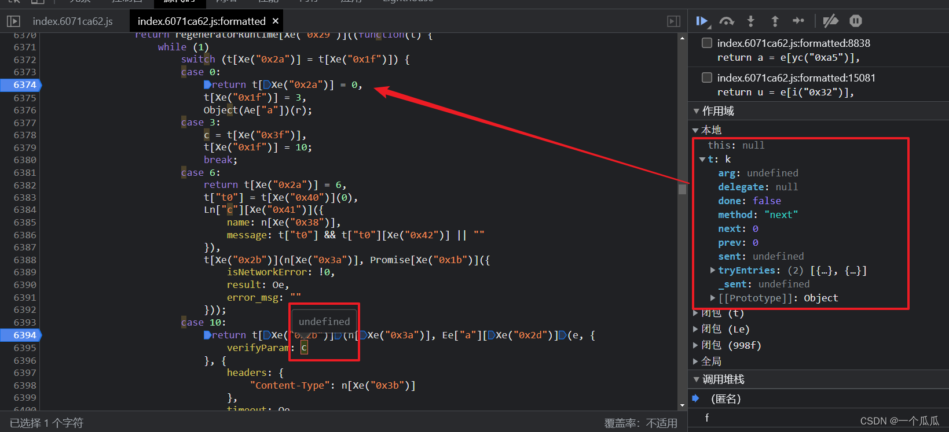The width and height of the screenshot is (949, 432).
Task: Collapse the t: k object
Action: tap(702, 160)
